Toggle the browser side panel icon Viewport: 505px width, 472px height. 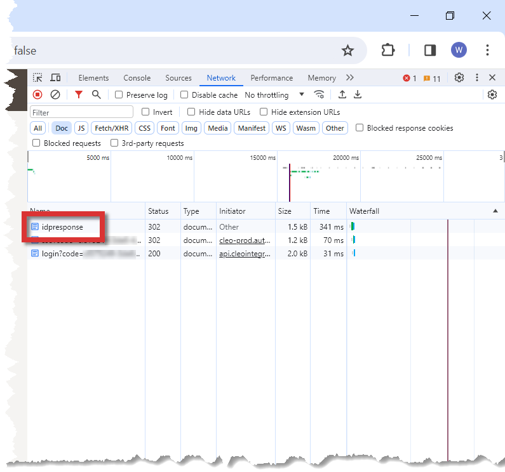click(430, 50)
